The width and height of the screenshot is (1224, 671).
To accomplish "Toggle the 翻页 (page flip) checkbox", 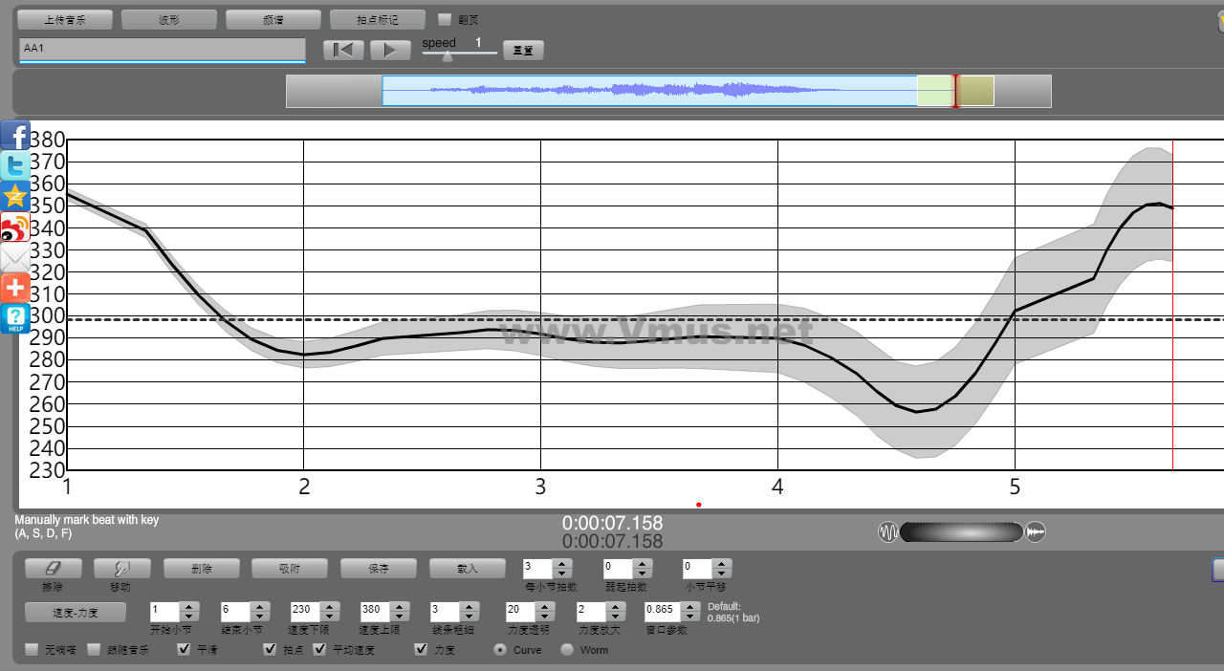I will (445, 19).
